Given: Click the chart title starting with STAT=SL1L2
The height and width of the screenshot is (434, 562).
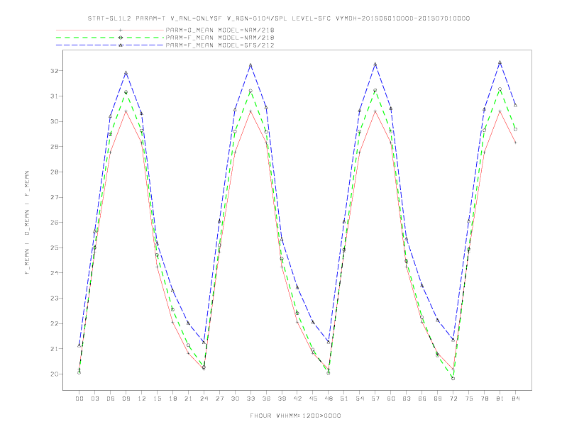Looking at the screenshot, I should tap(278, 18).
